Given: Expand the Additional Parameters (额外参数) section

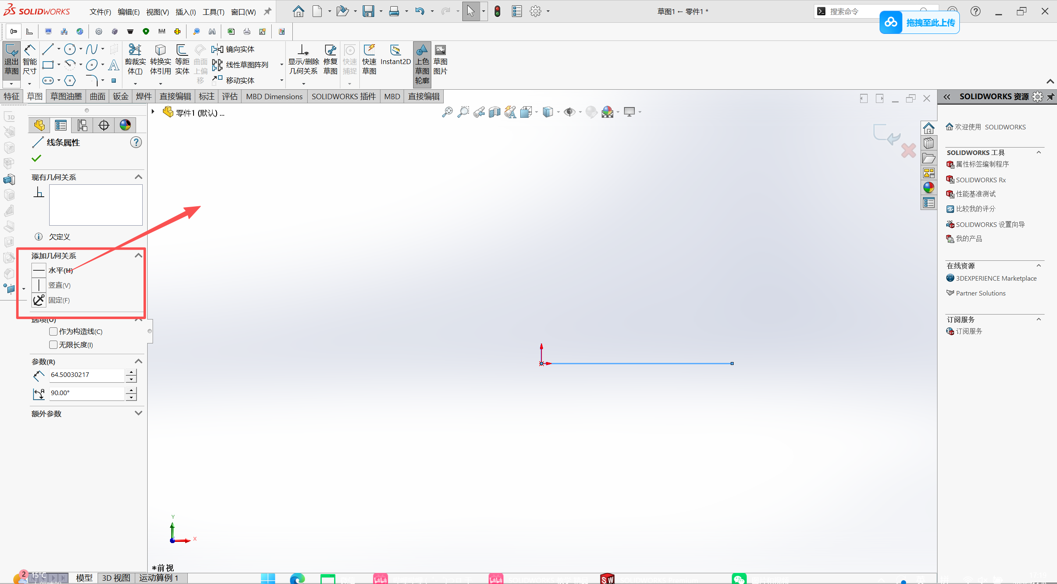Looking at the screenshot, I should tap(139, 413).
